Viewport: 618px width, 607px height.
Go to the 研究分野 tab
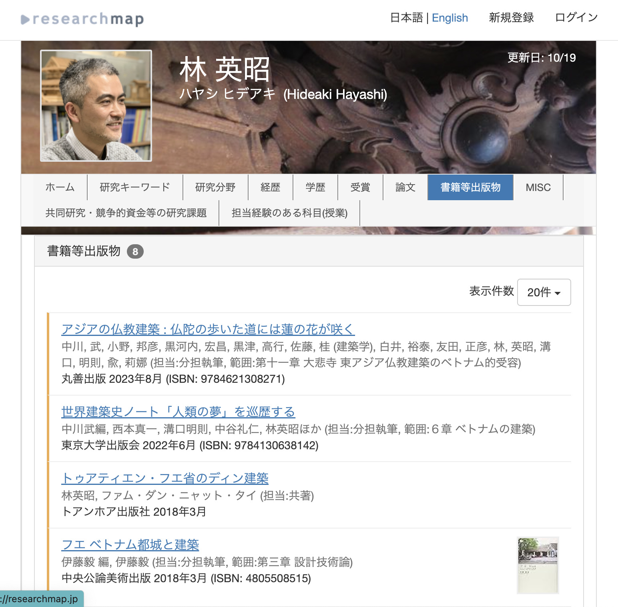tap(215, 187)
